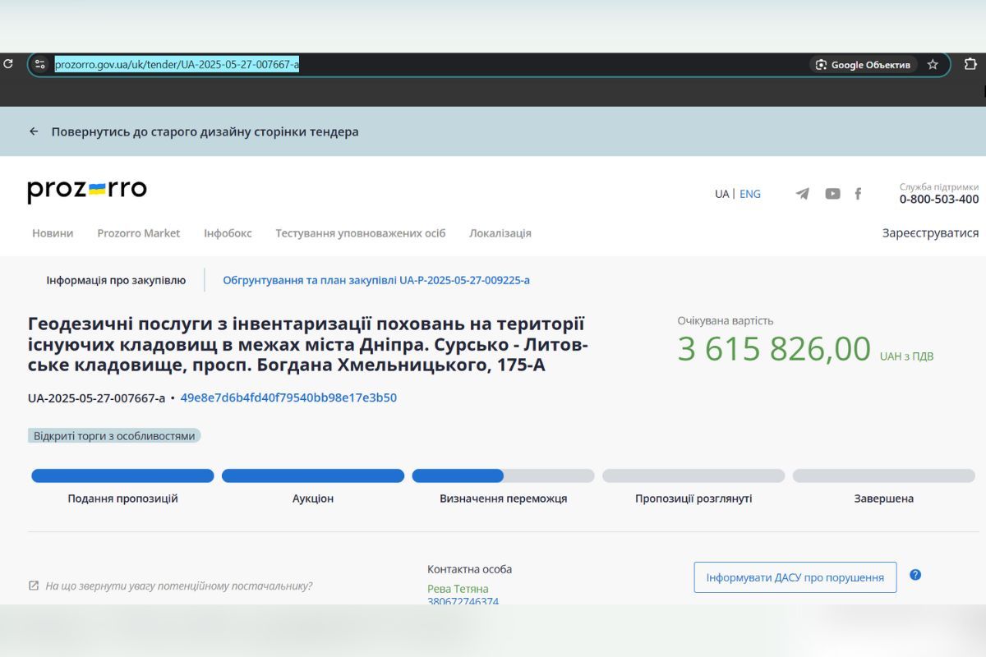This screenshot has height=657, width=986.
Task: Bookmark this tender page via star icon
Action: (933, 63)
